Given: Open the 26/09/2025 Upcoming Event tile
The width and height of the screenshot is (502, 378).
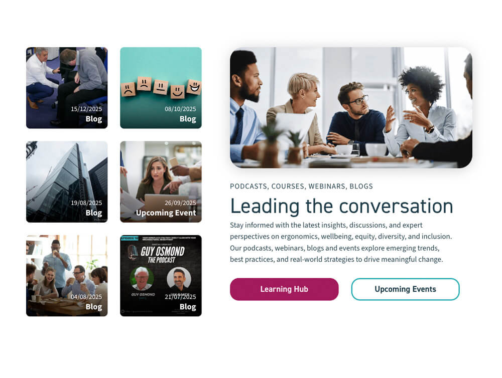Looking at the screenshot, I should [x=161, y=181].
